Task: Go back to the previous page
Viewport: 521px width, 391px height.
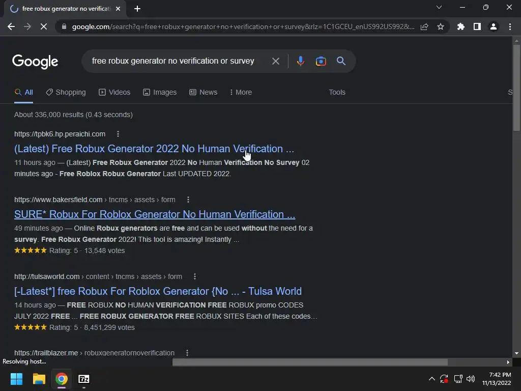Action: tap(11, 26)
